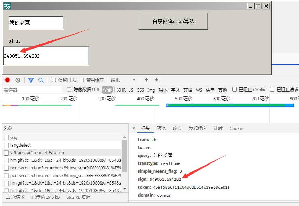Screen dimensions: 299x206
Task: Select the 全部 filter type
Action: pos(107,90)
